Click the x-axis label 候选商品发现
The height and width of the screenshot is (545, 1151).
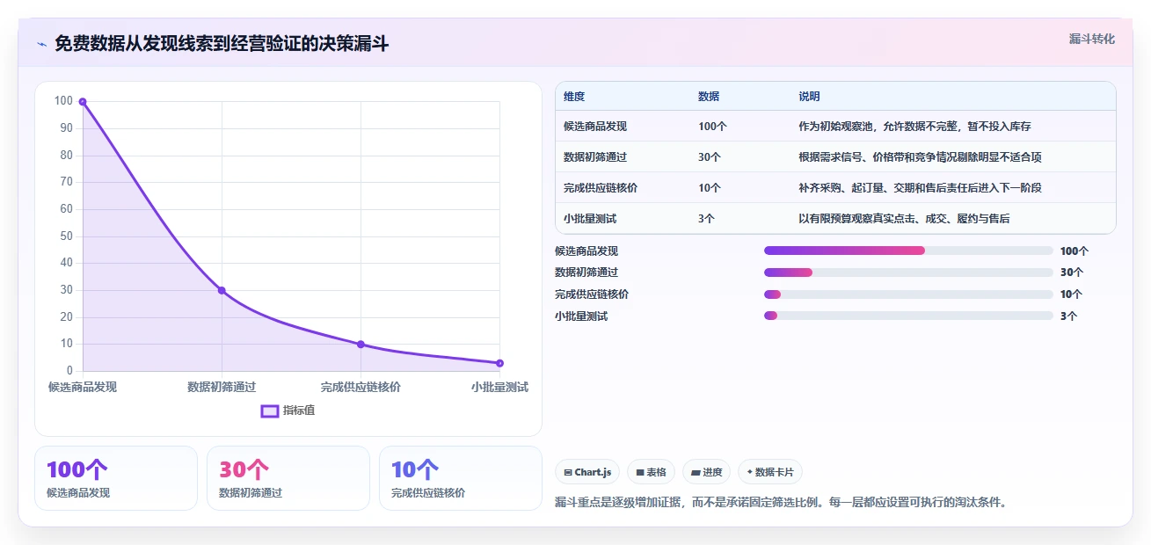coord(83,387)
